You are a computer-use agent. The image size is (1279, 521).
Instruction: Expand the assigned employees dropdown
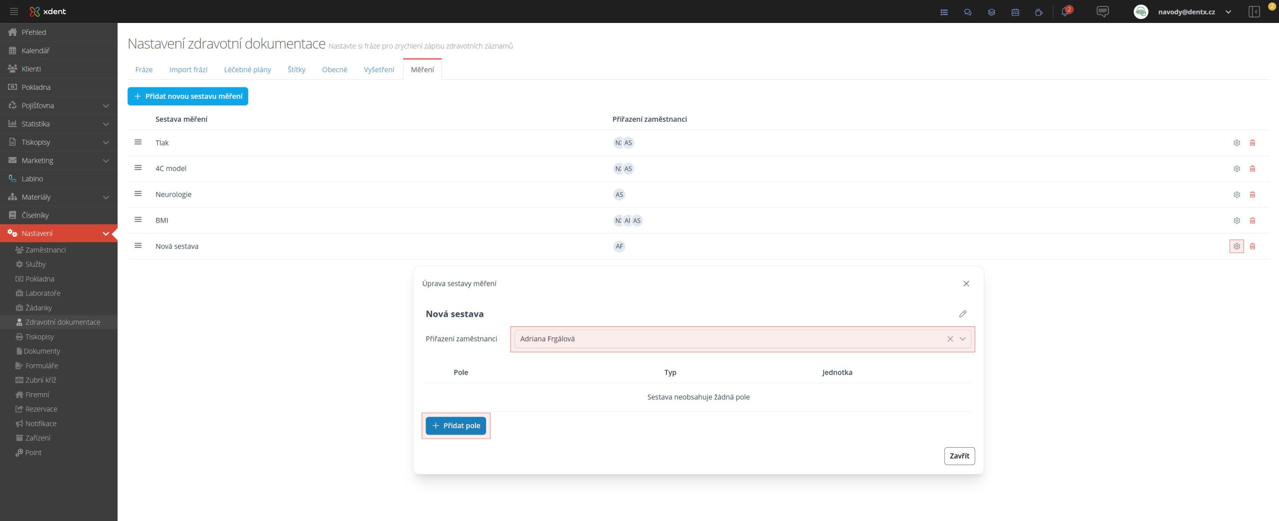pyautogui.click(x=963, y=339)
